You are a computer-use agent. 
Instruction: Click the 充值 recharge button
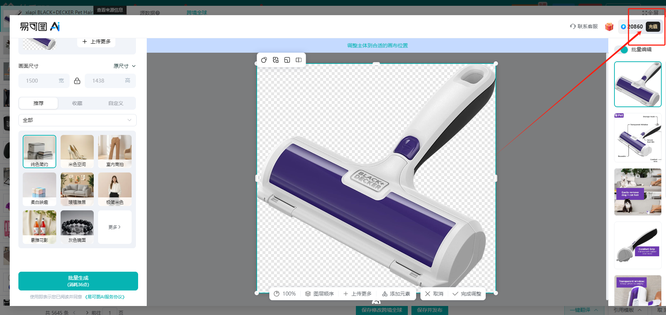[x=653, y=27]
